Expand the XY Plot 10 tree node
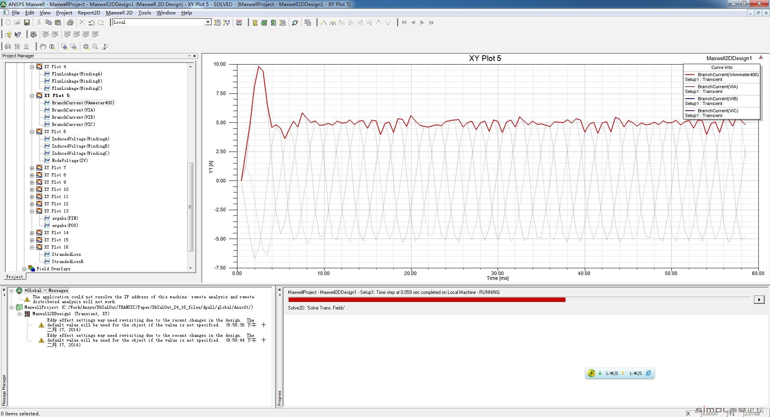 (x=32, y=190)
